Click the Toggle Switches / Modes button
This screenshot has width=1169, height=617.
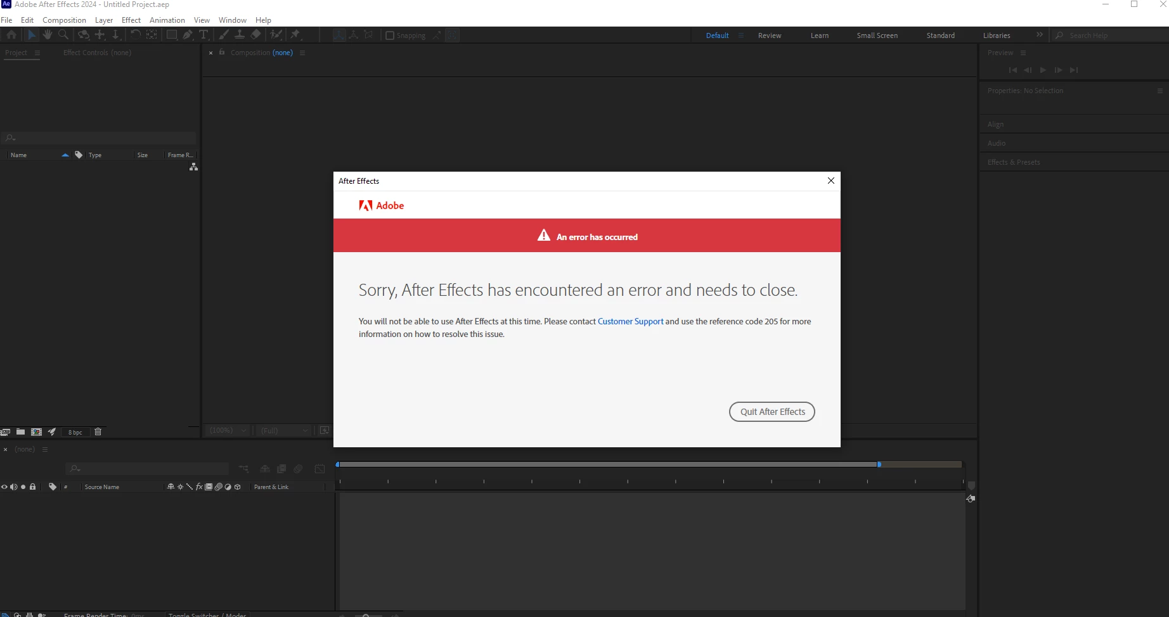coord(207,614)
